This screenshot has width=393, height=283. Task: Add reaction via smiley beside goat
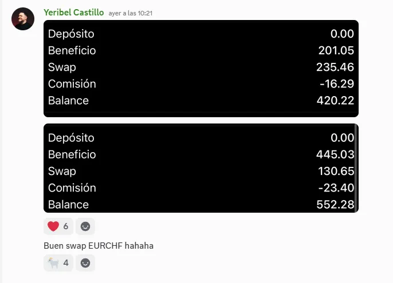coord(85,263)
